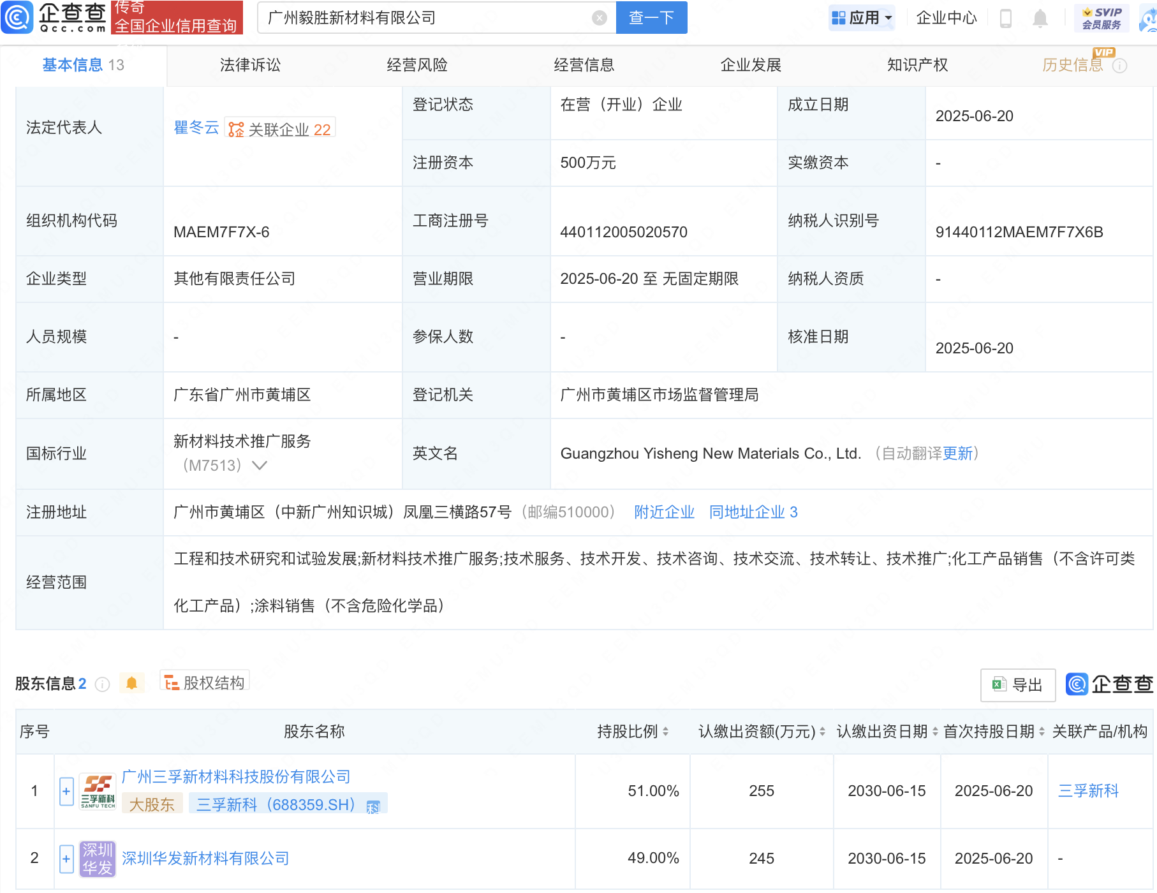The image size is (1157, 893).
Task: Click 大股东 tag
Action: (x=152, y=804)
